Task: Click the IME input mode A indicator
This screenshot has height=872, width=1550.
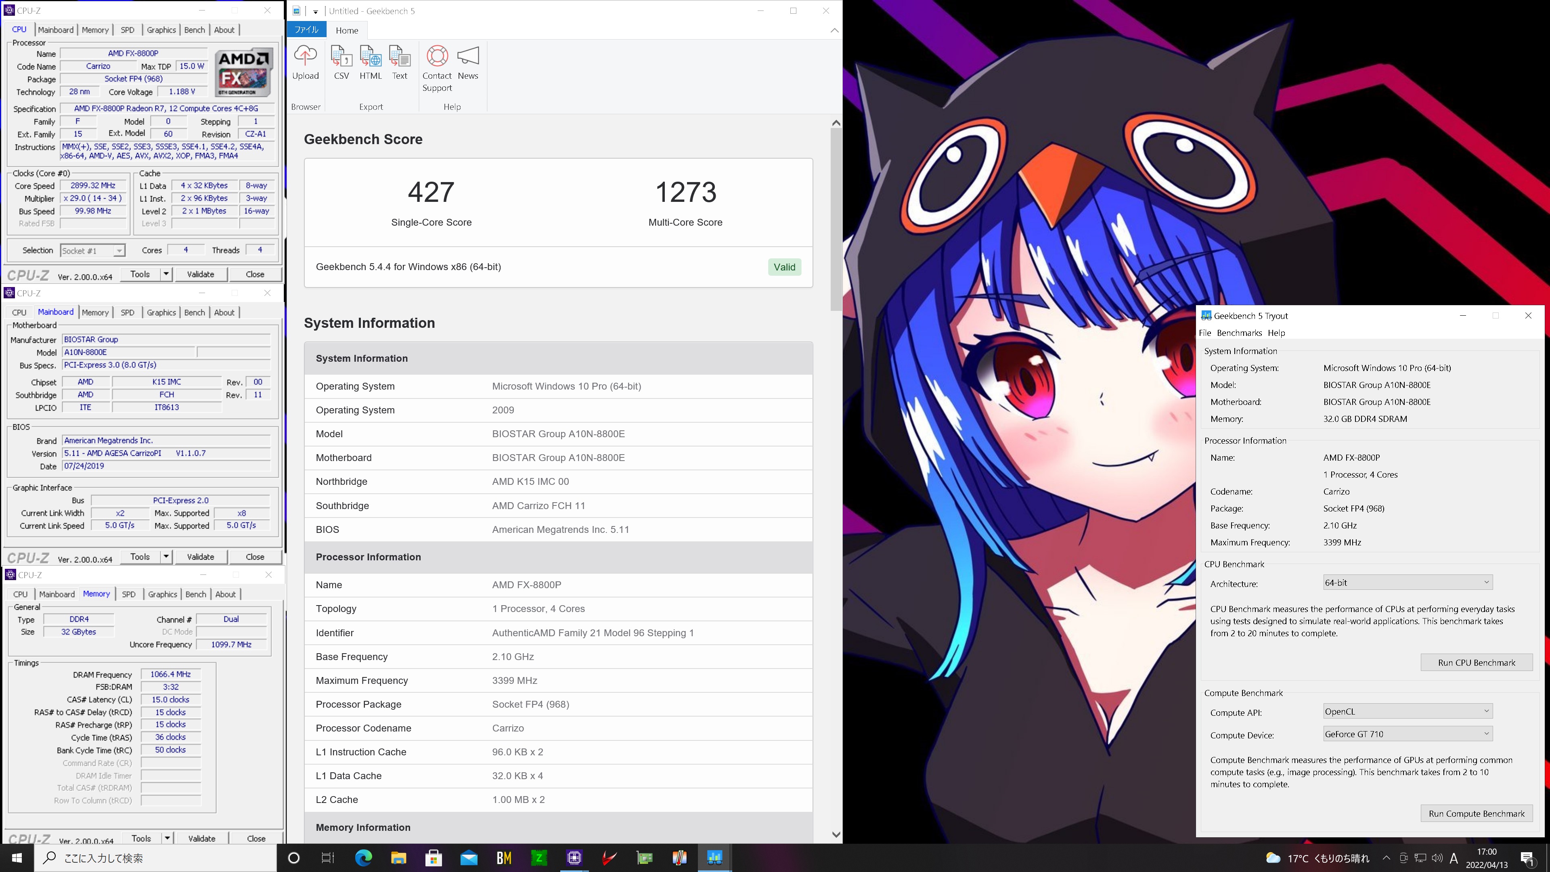Action: click(x=1454, y=858)
